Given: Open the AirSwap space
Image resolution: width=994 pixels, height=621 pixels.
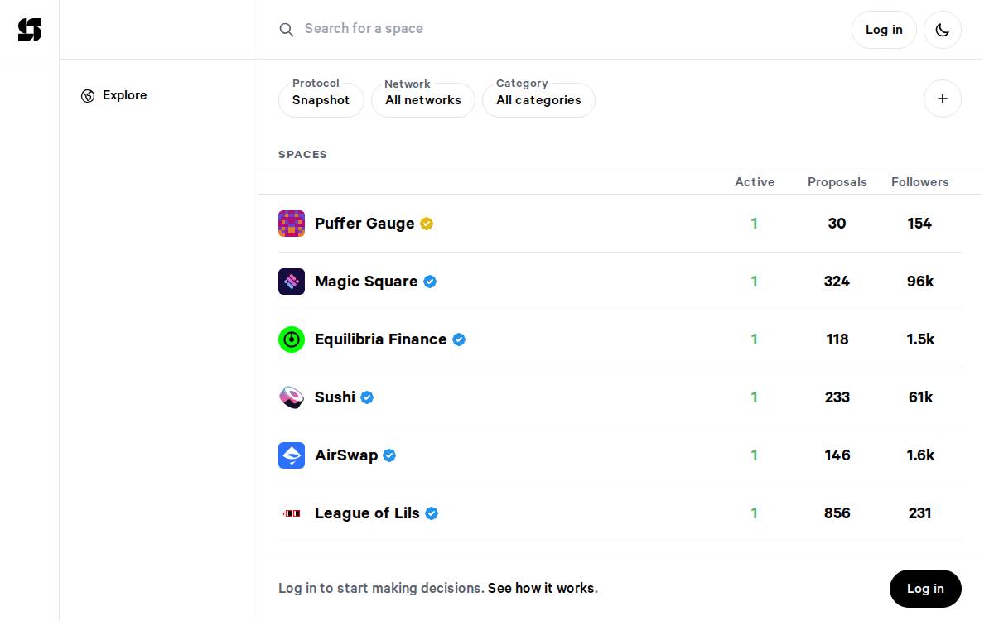Looking at the screenshot, I should pos(346,455).
